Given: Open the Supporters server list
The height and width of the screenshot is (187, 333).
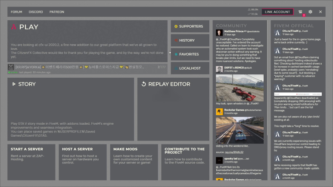Looking at the screenshot, I should pos(190,26).
